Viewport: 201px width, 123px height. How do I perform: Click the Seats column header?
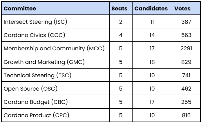coord(119,8)
